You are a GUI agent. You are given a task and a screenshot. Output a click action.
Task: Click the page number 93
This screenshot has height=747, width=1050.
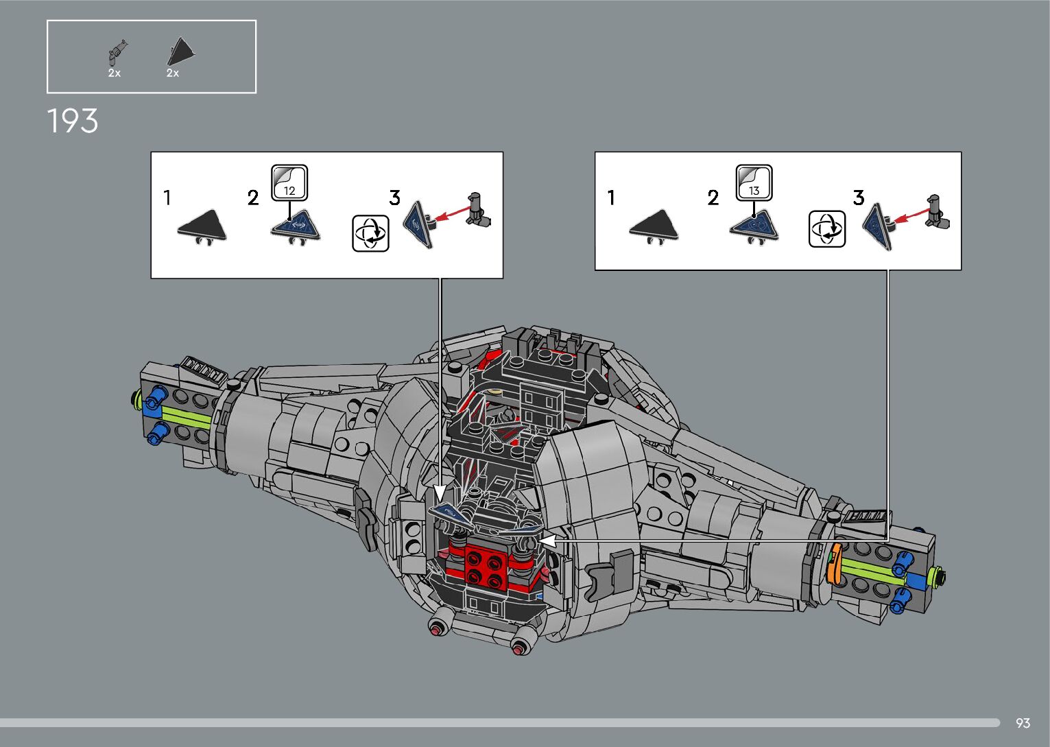point(1023,723)
